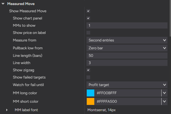The image size is (171, 114).
Task: Disable the Show zigzag checkbox
Action: tap(88, 70)
